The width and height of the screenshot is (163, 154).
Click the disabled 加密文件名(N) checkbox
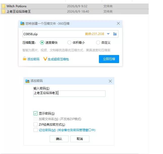(x=36, y=119)
